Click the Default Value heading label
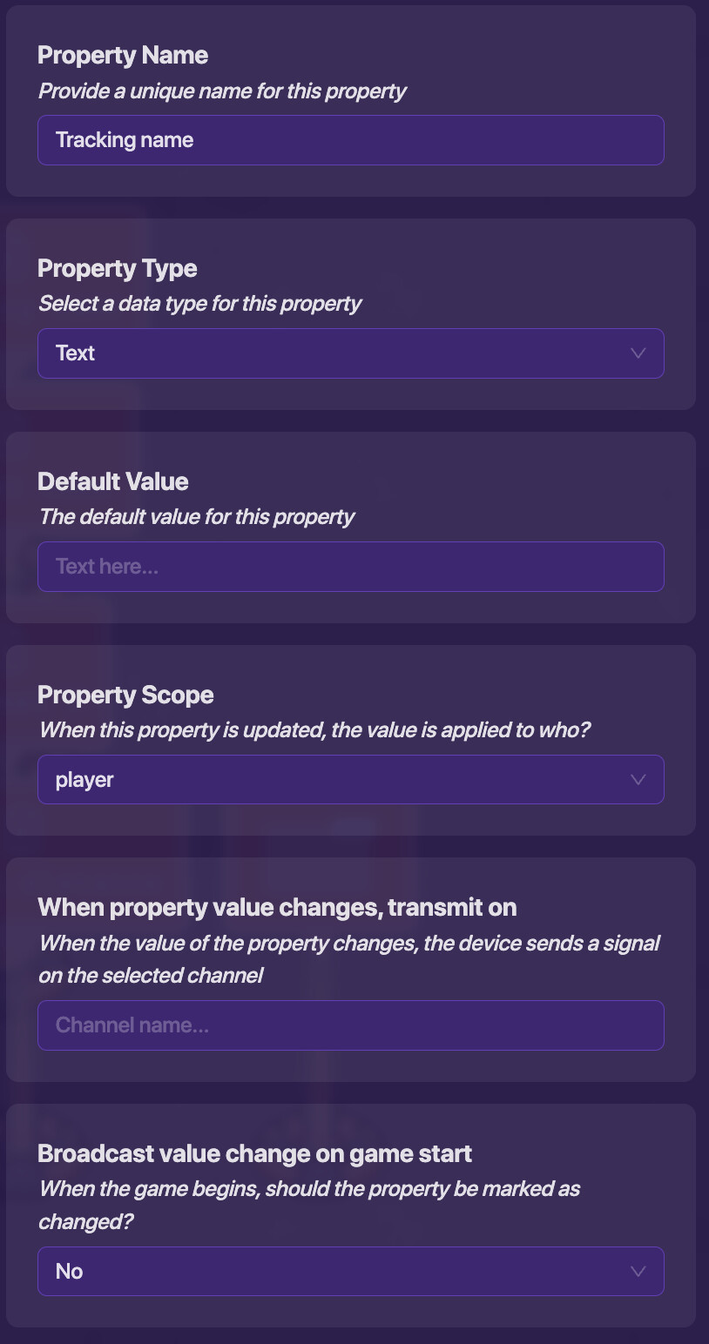Image resolution: width=709 pixels, height=1344 pixels. click(113, 482)
